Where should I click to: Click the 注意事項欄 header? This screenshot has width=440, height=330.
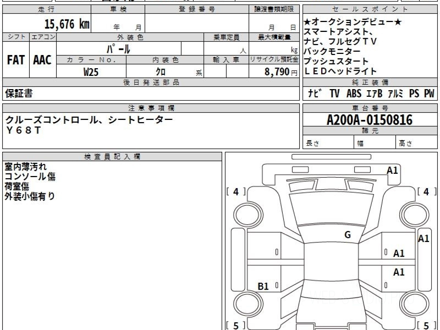(x=151, y=108)
